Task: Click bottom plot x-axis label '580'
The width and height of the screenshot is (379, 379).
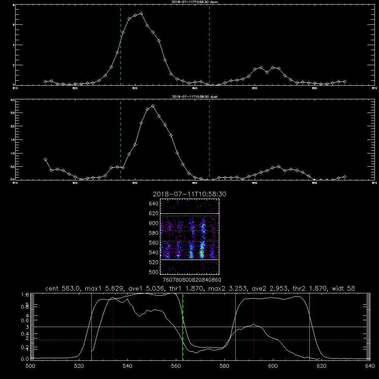Action: click(x=224, y=366)
